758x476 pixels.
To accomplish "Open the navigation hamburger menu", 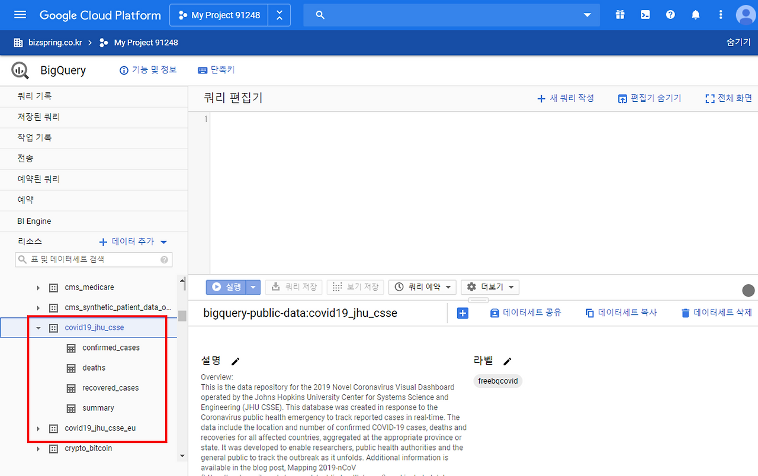I will point(20,15).
